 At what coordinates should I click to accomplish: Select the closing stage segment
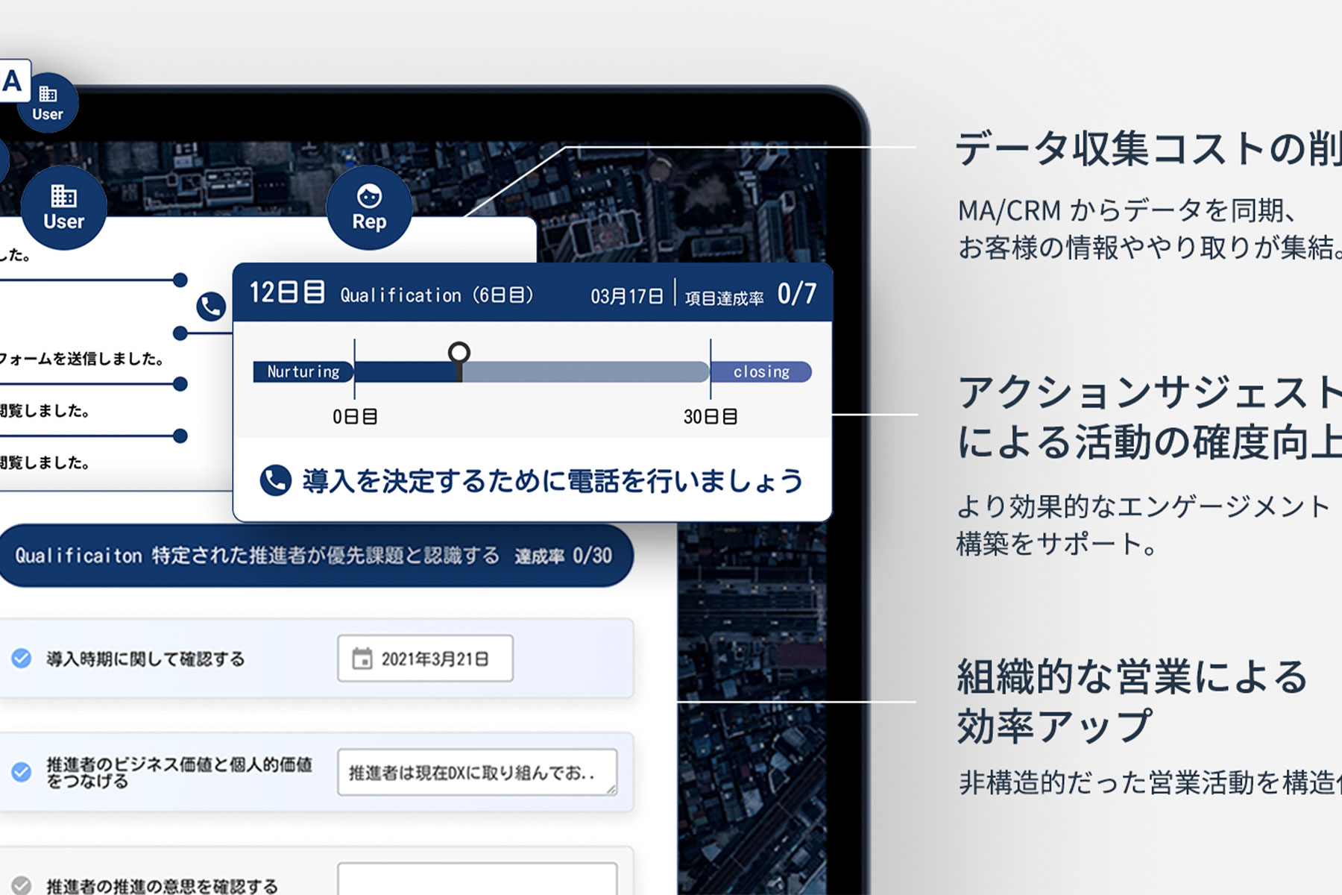[x=760, y=371]
